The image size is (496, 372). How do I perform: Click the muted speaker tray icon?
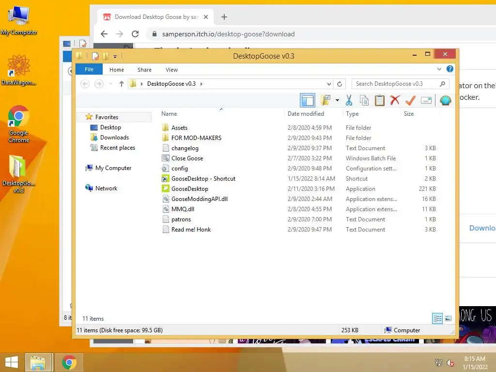(x=450, y=363)
